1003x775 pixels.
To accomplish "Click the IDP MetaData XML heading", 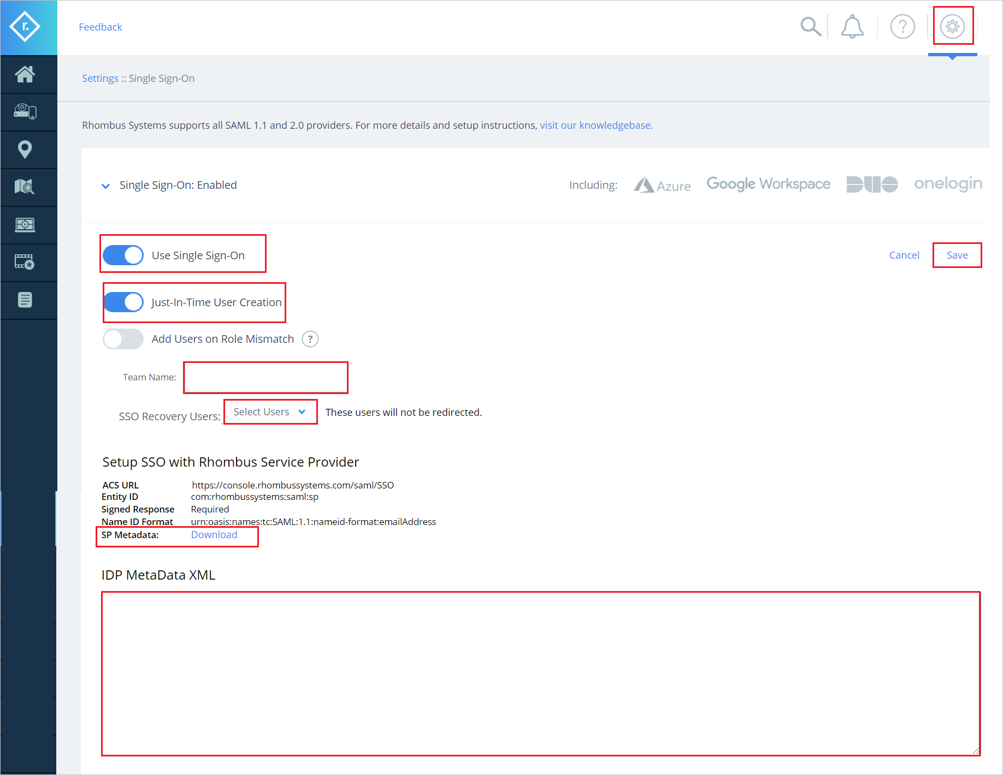I will point(158,575).
